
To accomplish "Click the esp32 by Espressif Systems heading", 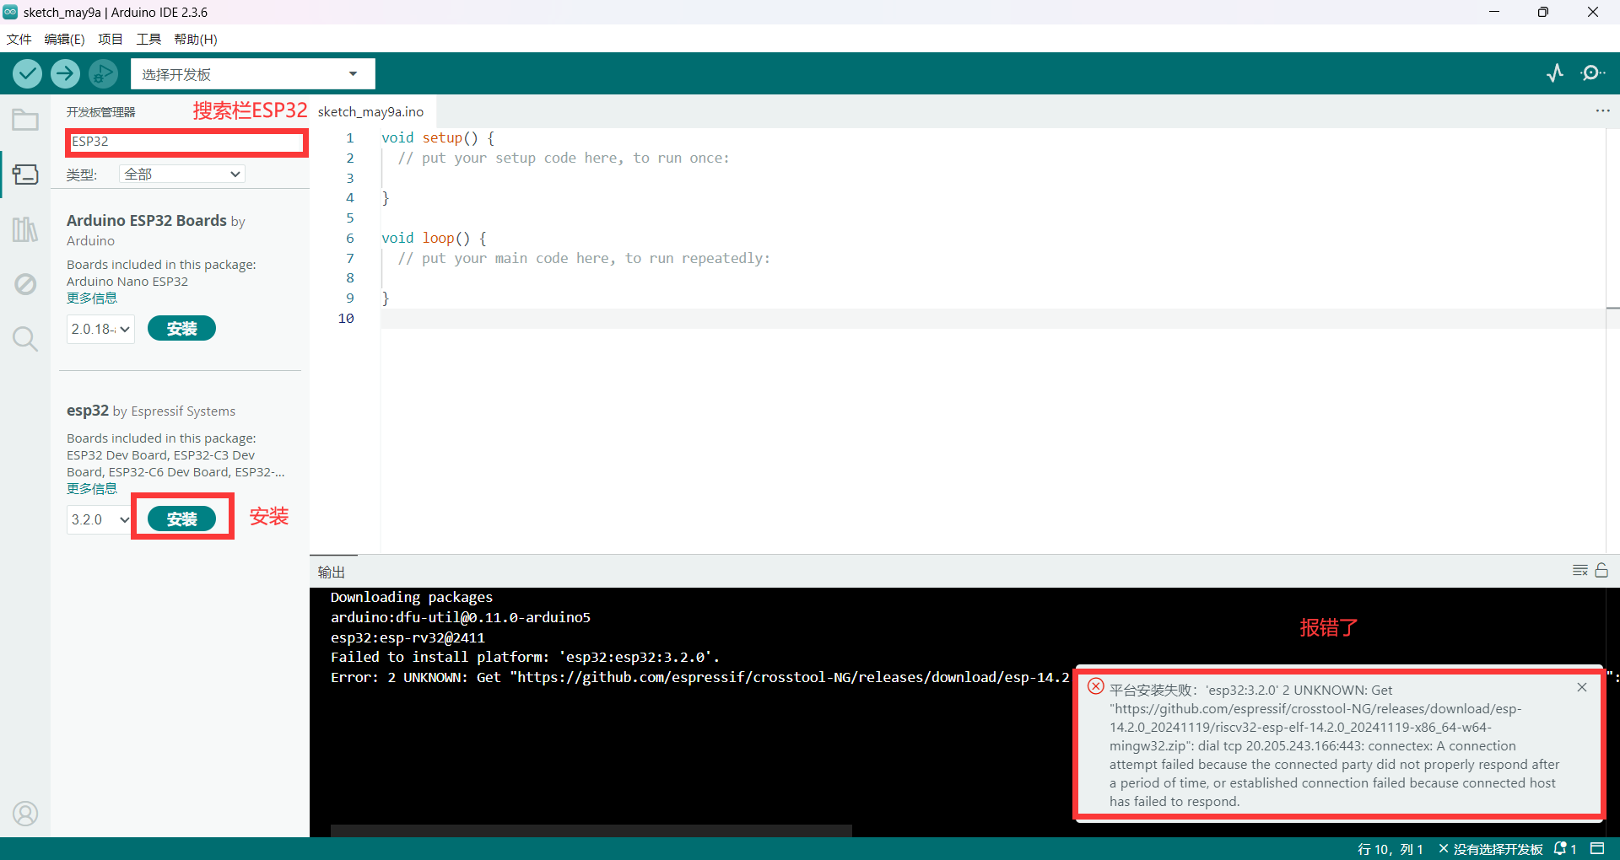I will click(151, 411).
